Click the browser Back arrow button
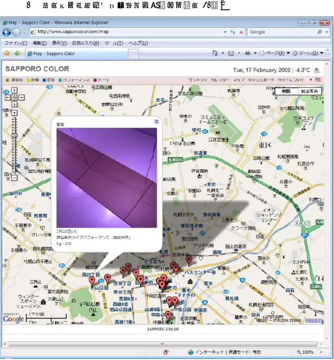The image size is (334, 360). [6, 33]
